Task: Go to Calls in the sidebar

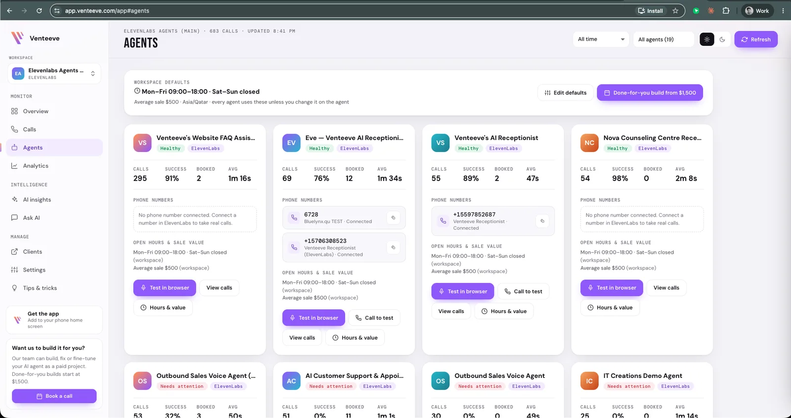Action: [x=54, y=130]
